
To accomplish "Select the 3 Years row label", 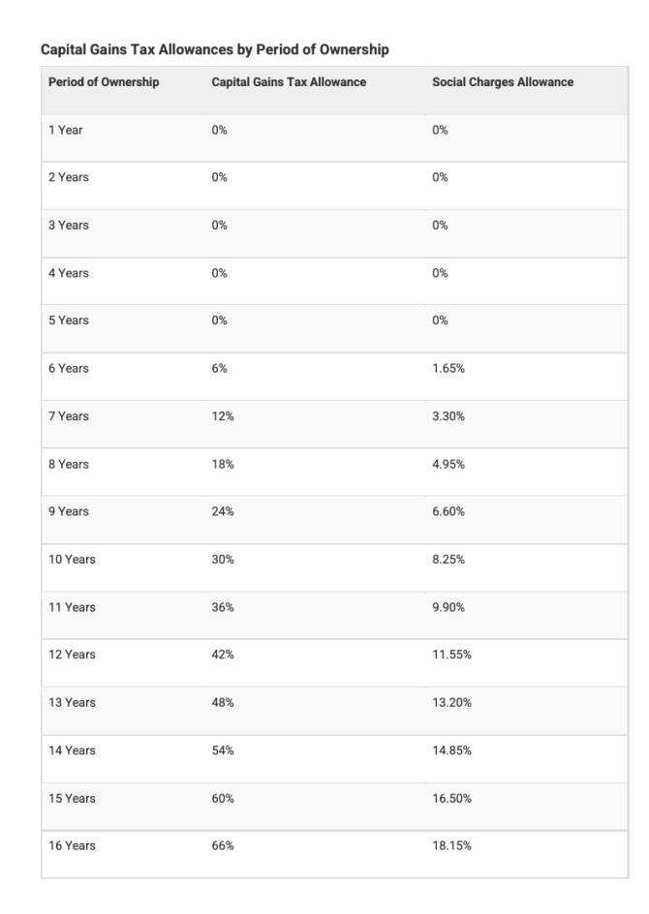I will (69, 226).
